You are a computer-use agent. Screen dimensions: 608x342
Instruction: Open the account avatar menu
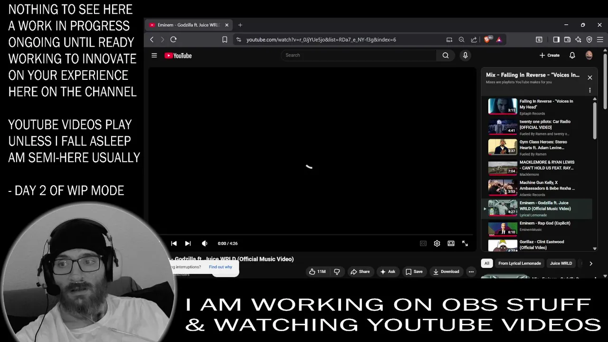[589, 55]
